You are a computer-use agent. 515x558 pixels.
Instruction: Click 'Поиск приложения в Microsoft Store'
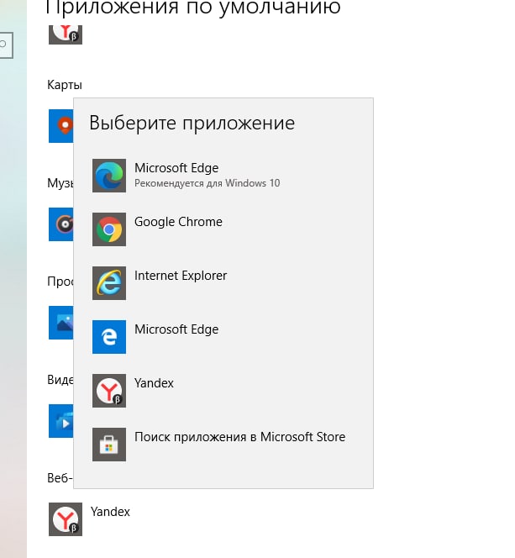tap(239, 437)
